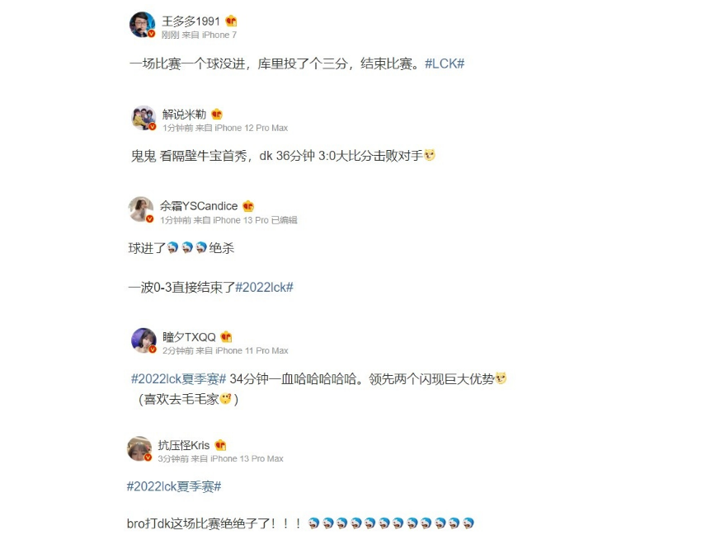706x549 pixels.
Task: Click the crown badge beside 瞳夕TXQQ
Action: [226, 336]
